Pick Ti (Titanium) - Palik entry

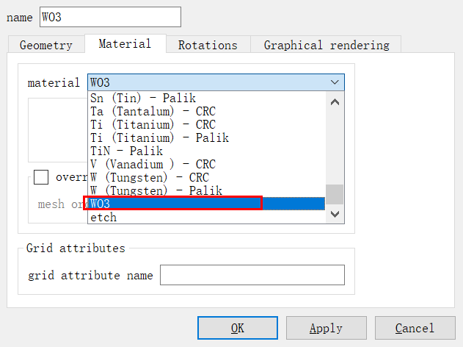(207, 137)
